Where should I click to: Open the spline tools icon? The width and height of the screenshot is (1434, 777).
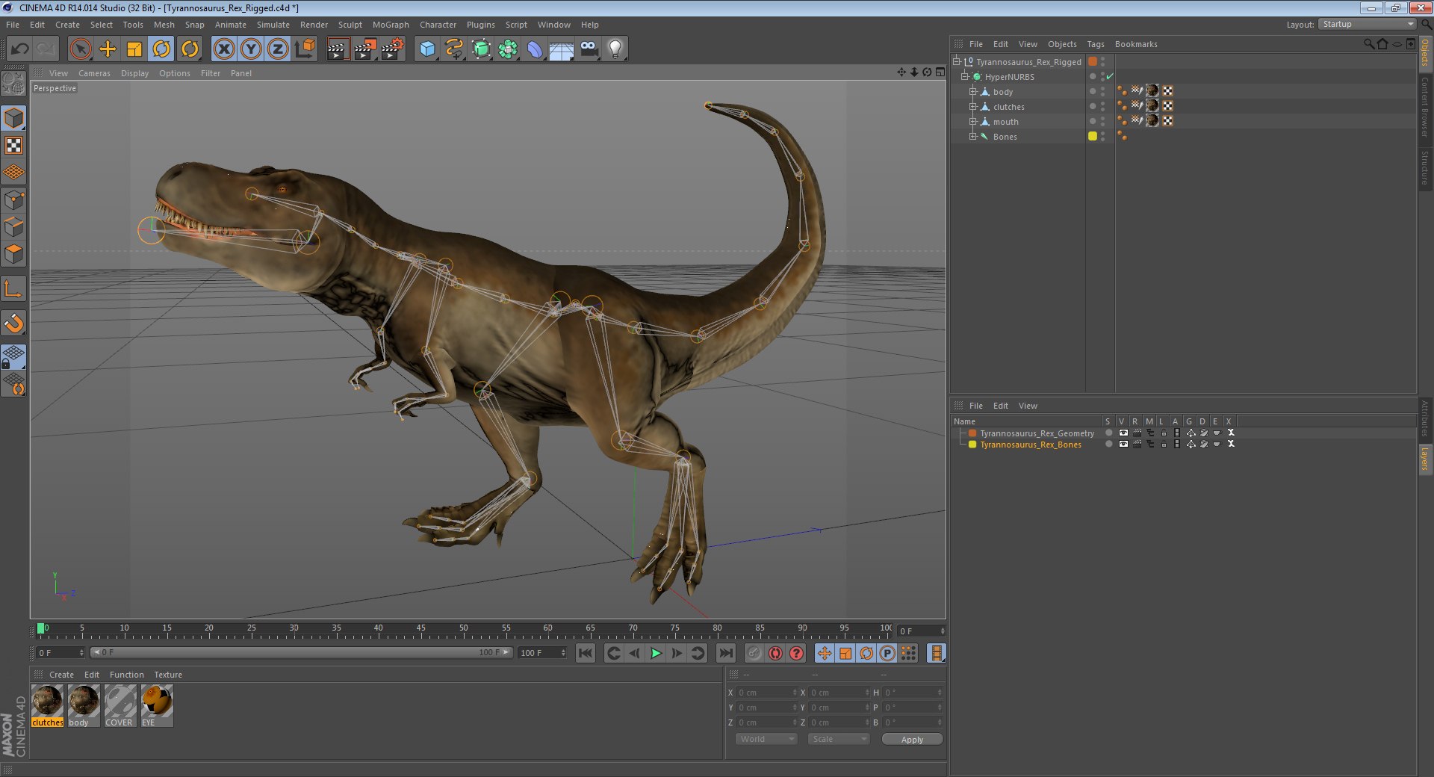pos(454,49)
